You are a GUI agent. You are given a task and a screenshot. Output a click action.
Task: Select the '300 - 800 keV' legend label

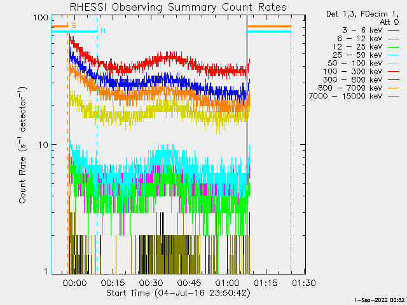[x=353, y=80]
